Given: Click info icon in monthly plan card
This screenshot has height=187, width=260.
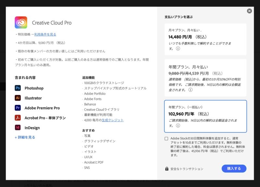Looking at the screenshot, I should click(x=178, y=49).
